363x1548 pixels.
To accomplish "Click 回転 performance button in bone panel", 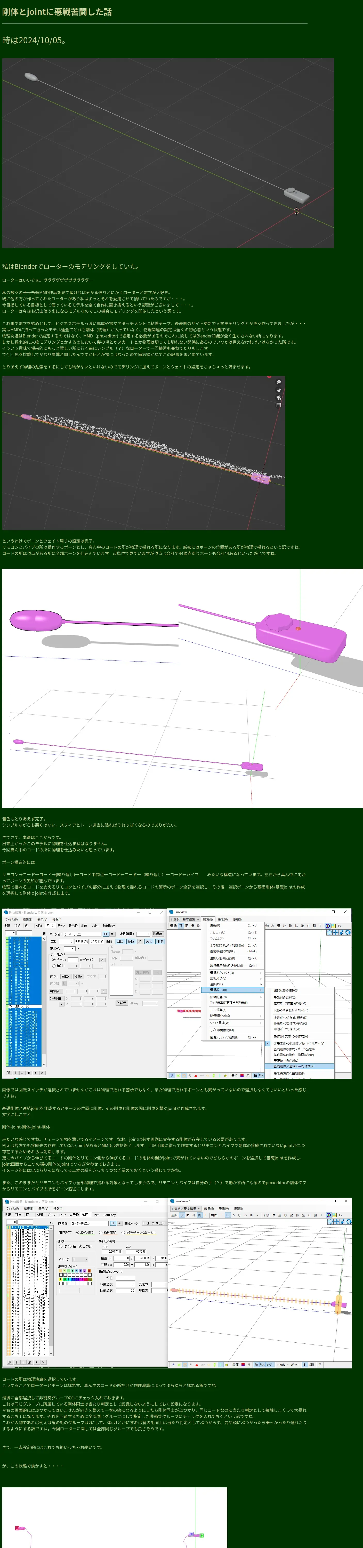I will tap(120, 941).
